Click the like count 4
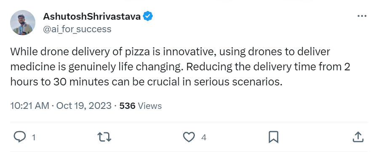This screenshot has height=152, width=378. [x=204, y=137]
